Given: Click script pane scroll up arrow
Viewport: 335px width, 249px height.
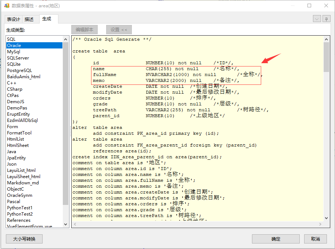Looking at the screenshot, I should click(326, 39).
